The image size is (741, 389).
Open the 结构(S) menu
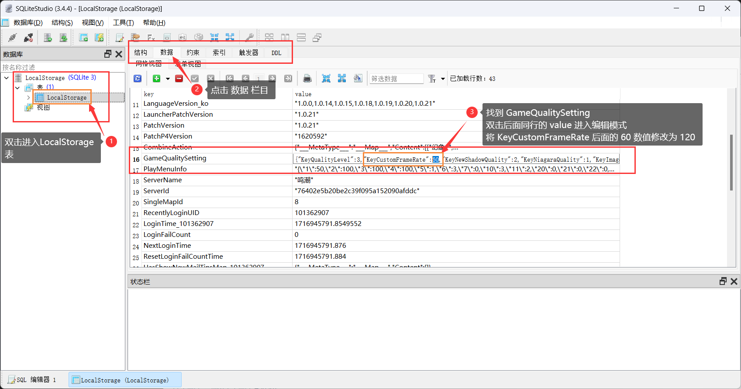click(x=62, y=23)
